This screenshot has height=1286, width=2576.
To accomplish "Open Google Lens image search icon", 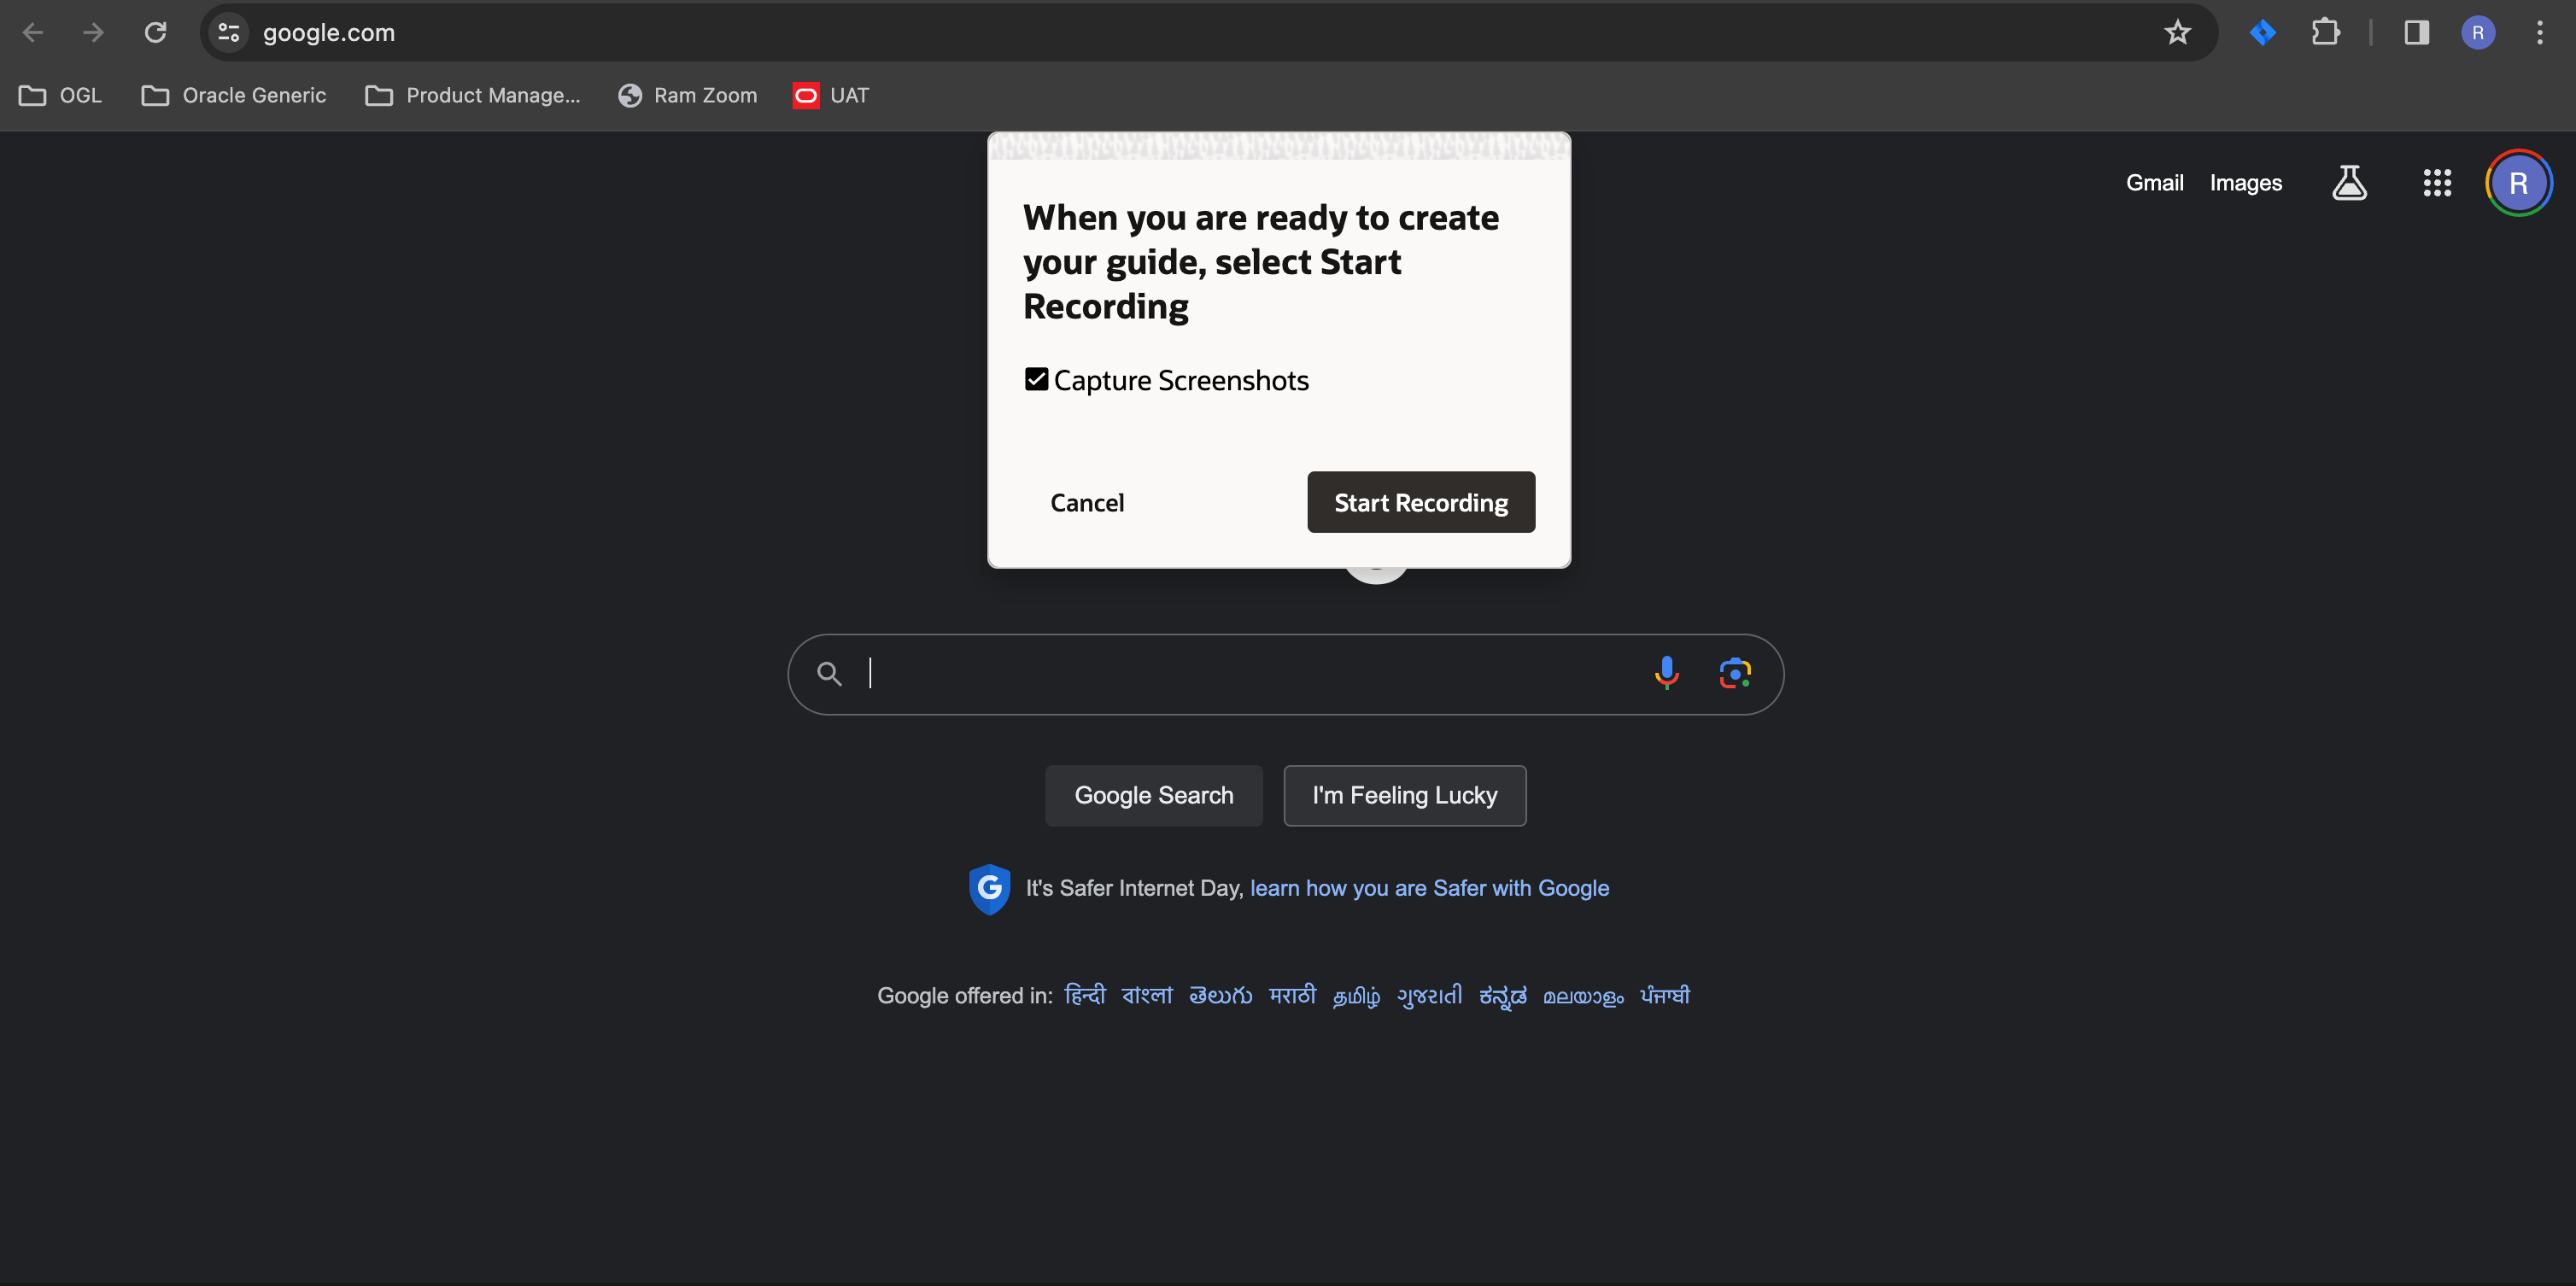I will (x=1735, y=673).
